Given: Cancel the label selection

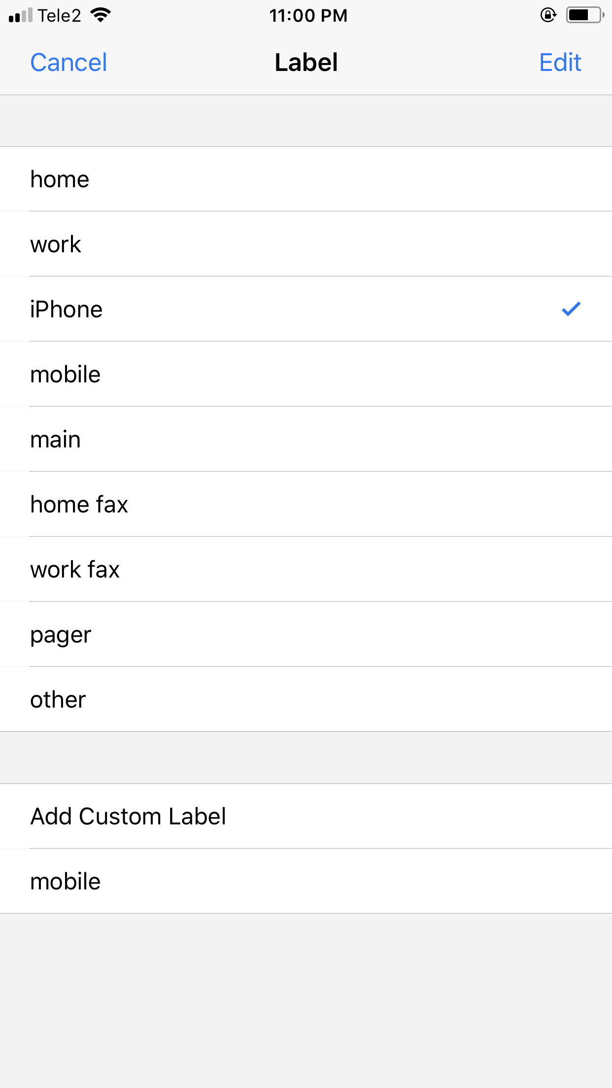Looking at the screenshot, I should pyautogui.click(x=68, y=63).
